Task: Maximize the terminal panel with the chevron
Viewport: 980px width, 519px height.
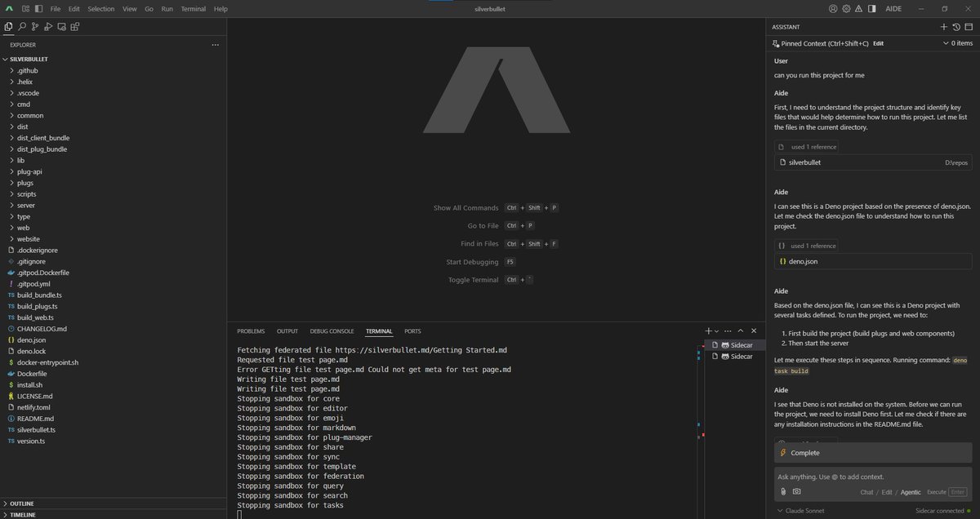Action: (x=741, y=330)
